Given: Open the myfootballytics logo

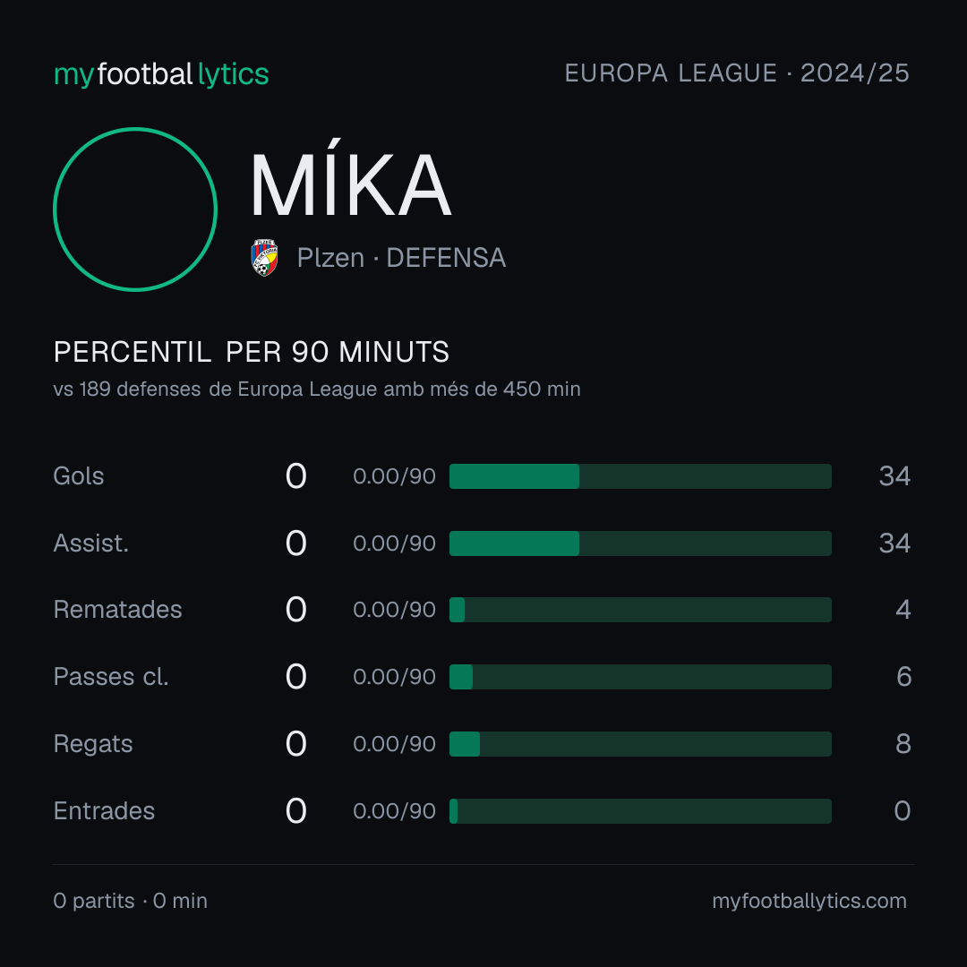Looking at the screenshot, I should pyautogui.click(x=161, y=74).
